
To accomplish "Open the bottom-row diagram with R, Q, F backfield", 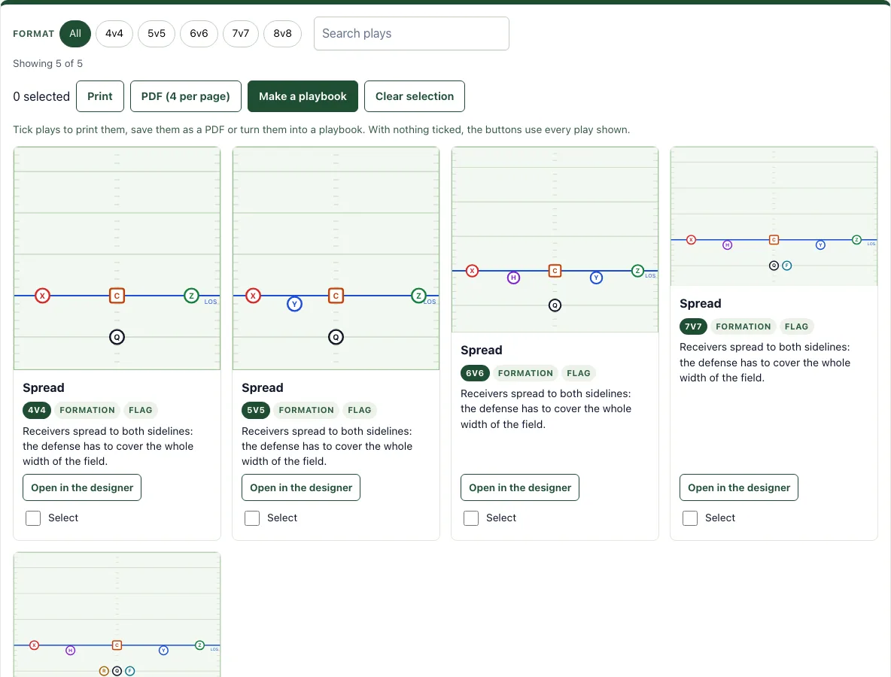I will point(117,615).
